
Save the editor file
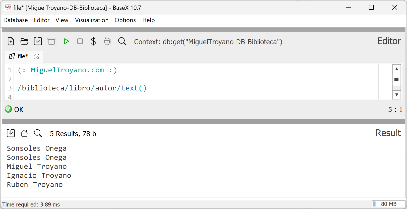pos(38,41)
